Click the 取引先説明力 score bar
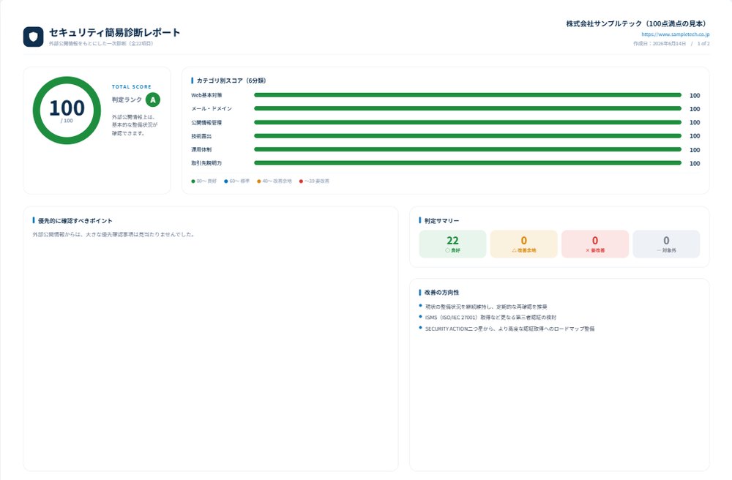This screenshot has width=732, height=480. 468,163
